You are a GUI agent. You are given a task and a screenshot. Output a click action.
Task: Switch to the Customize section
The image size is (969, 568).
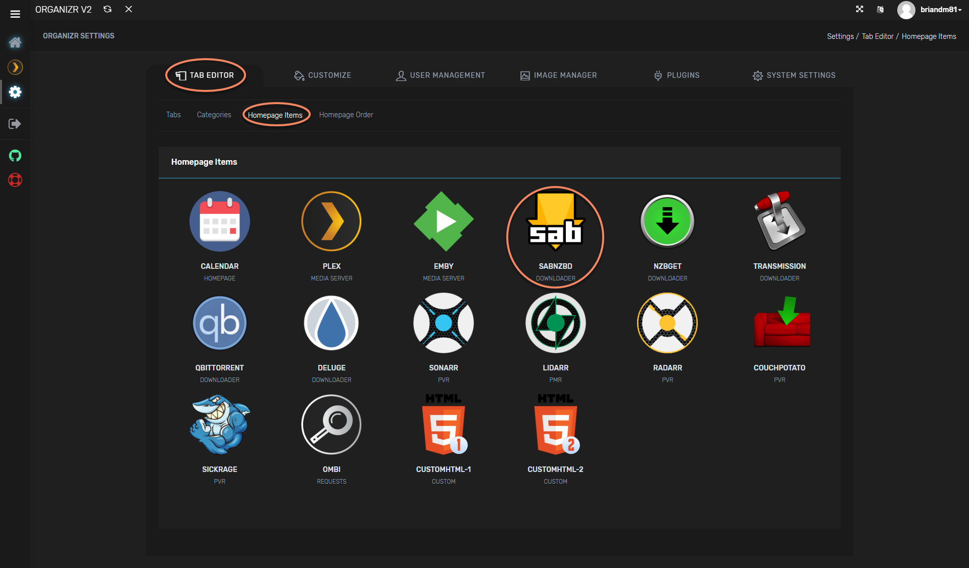[323, 75]
